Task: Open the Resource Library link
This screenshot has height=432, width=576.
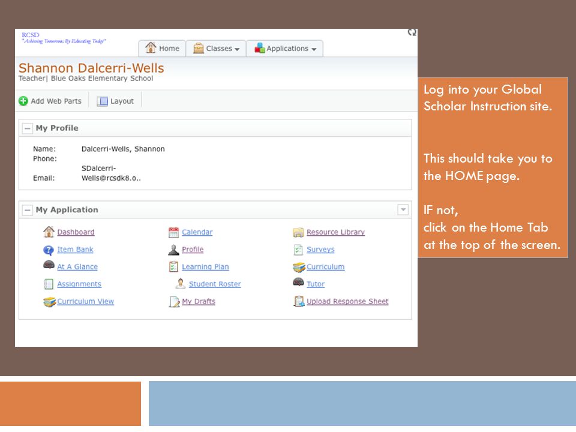Action: point(335,232)
